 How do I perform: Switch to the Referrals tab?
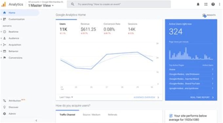coord(112,114)
